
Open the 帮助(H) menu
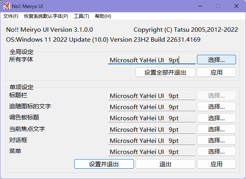point(103,16)
